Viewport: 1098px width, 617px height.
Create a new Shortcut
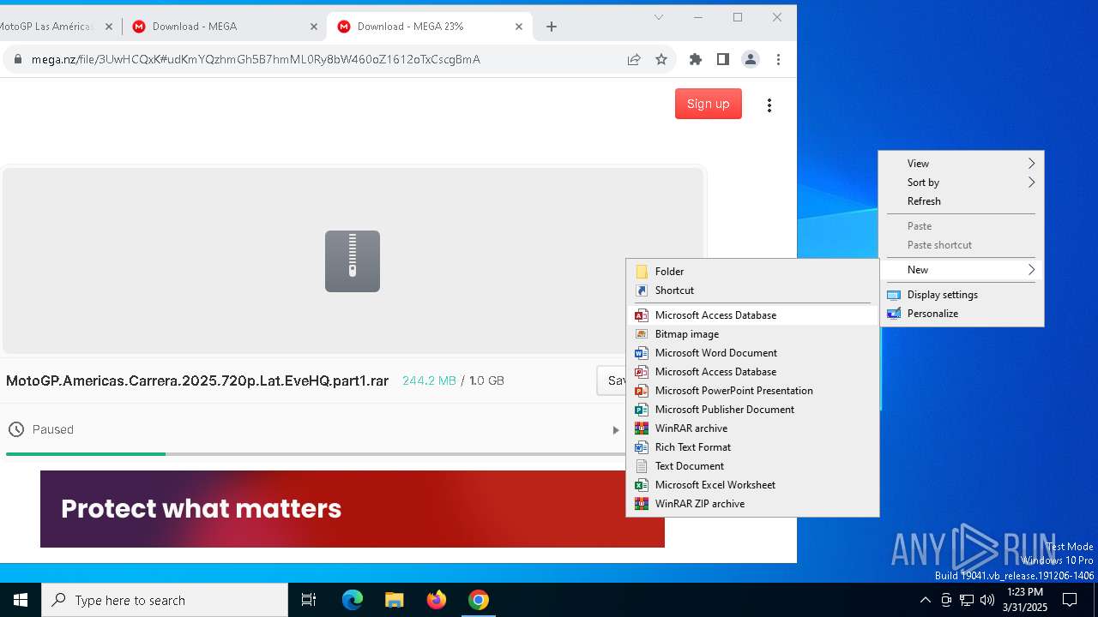752,291
